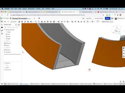Select the Rib tool icon
125x93 pixels.
[x=45, y=22]
